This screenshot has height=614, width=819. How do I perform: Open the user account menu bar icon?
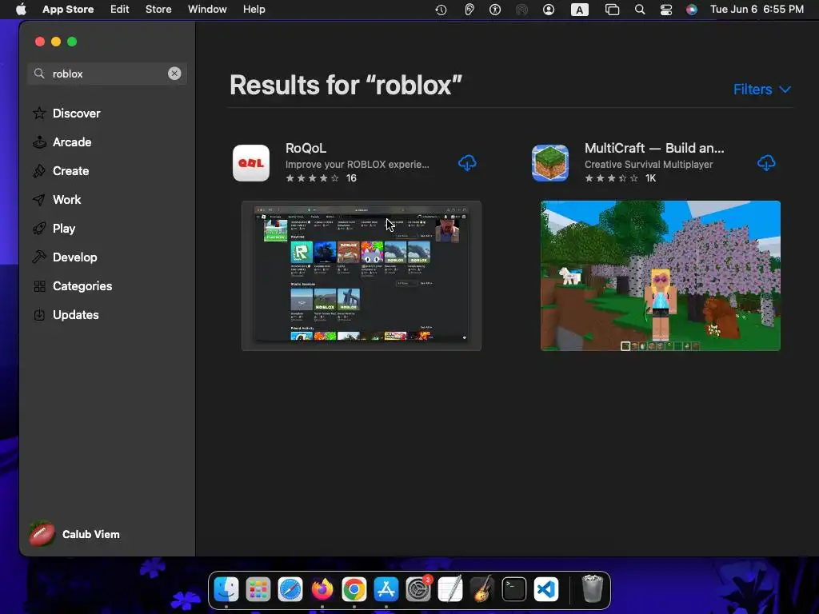coord(549,10)
